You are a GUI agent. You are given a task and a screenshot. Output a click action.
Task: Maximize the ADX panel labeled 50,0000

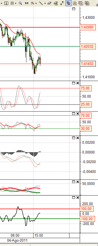[x=73, y=182]
